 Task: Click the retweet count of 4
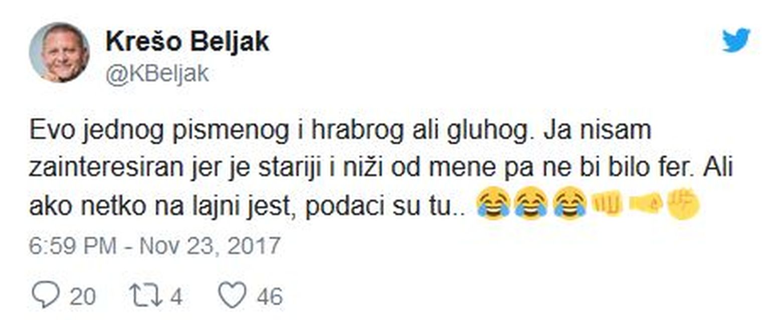175,297
